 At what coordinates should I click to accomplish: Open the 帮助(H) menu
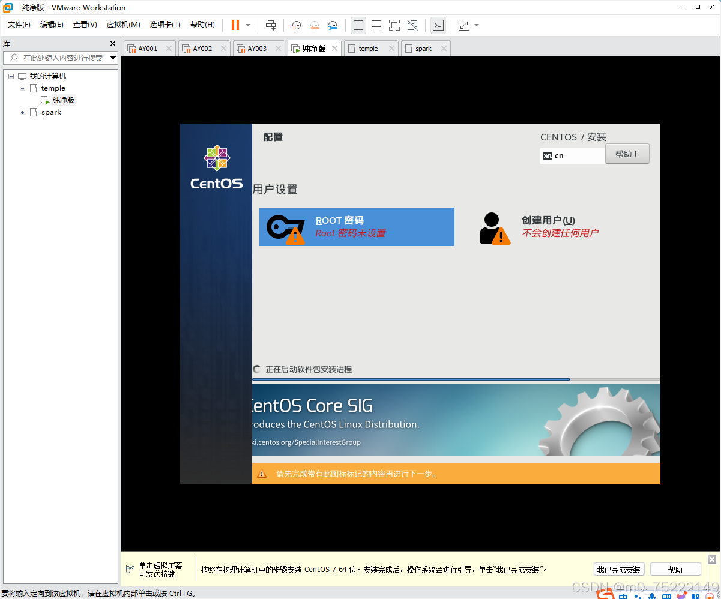coord(202,25)
